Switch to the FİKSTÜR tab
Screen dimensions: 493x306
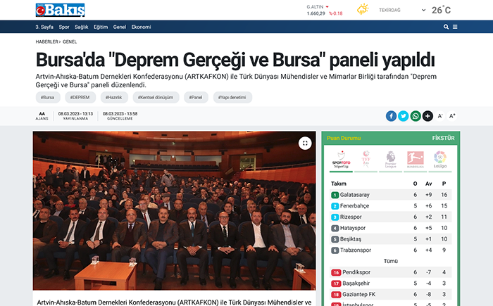tap(443, 139)
